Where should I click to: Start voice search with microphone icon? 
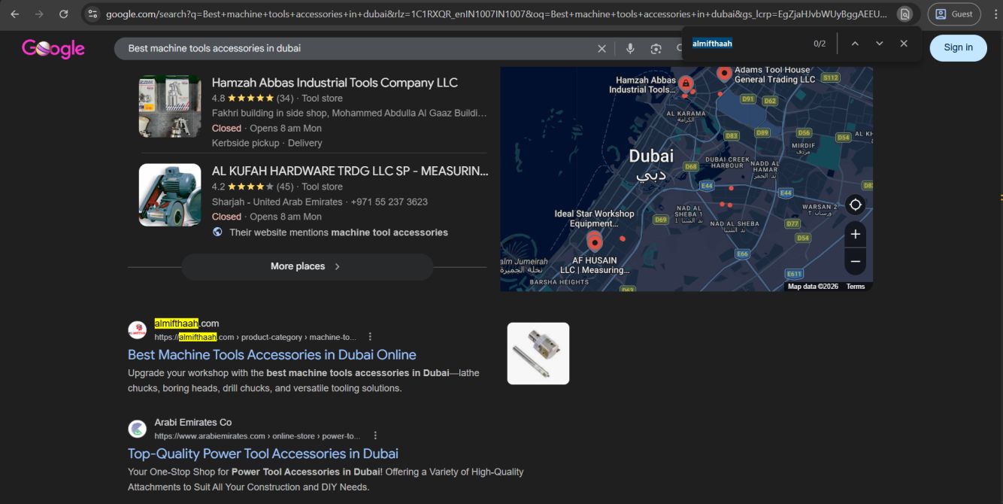pyautogui.click(x=630, y=49)
